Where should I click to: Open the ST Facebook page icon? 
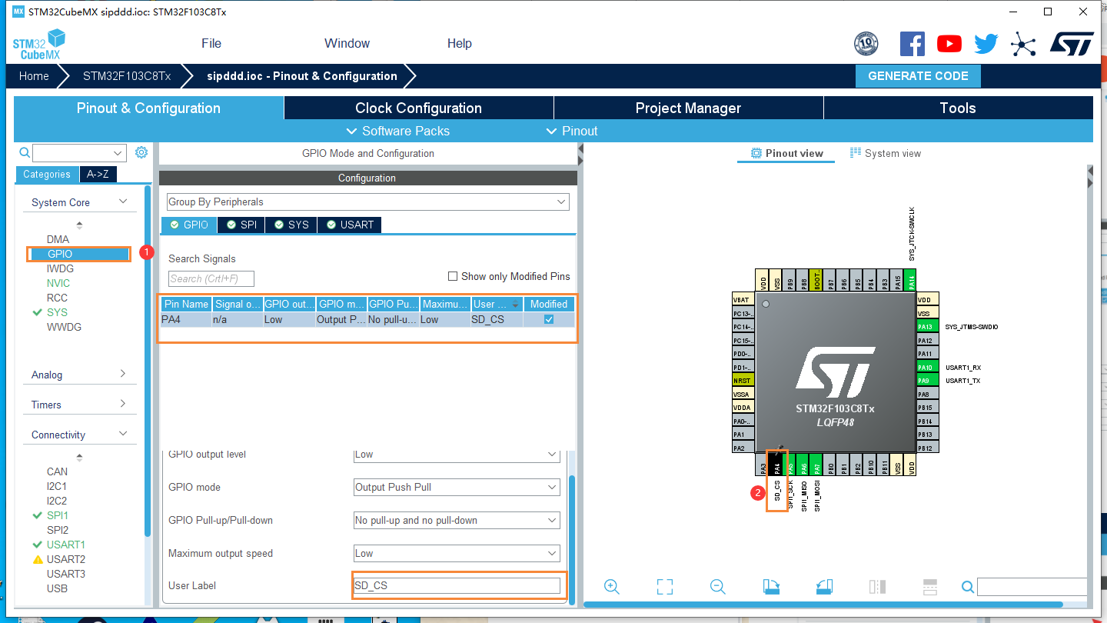pos(913,43)
